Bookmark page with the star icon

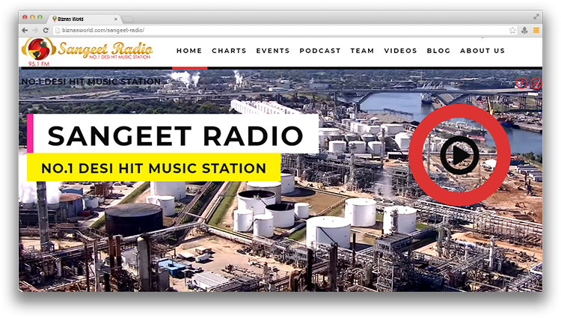pyautogui.click(x=512, y=31)
